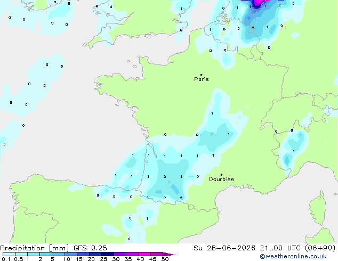Pick the 40–45 mm legend swatch
This screenshot has height=261, width=338.
coord(144,254)
